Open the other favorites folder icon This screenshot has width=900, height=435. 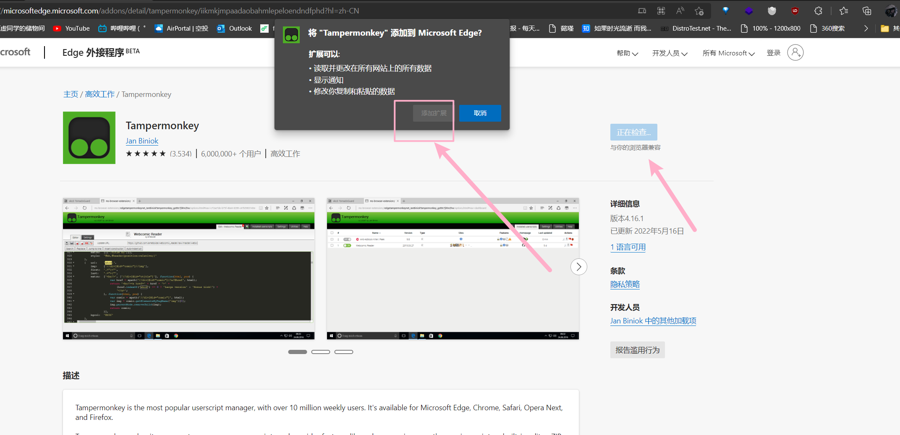click(885, 29)
